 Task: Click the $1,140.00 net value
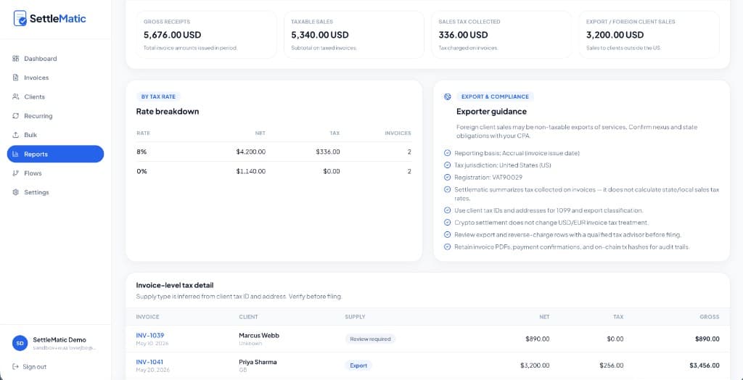pos(250,172)
